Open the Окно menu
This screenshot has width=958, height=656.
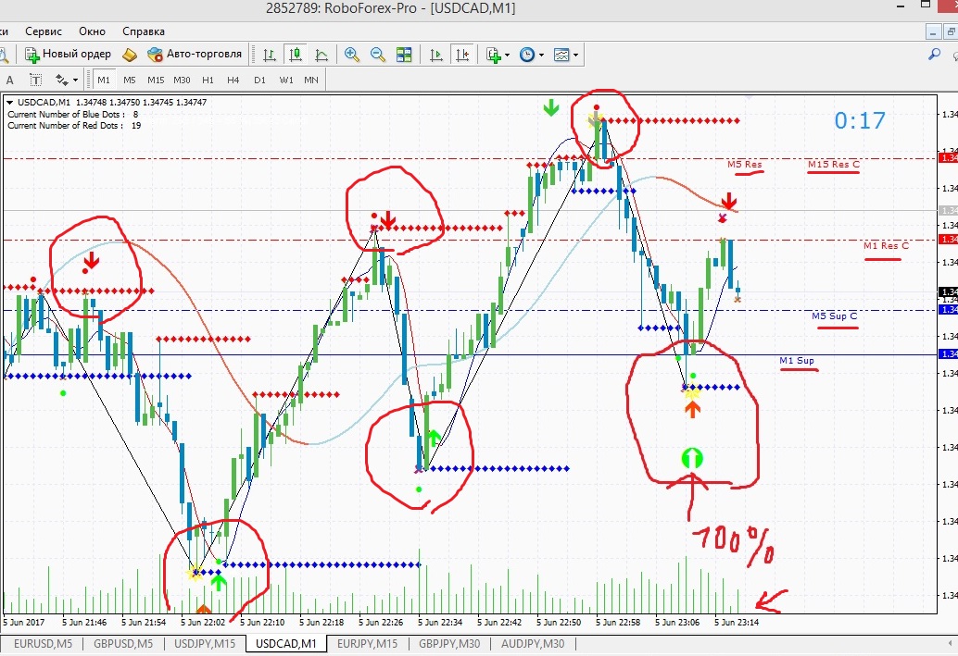tap(92, 31)
